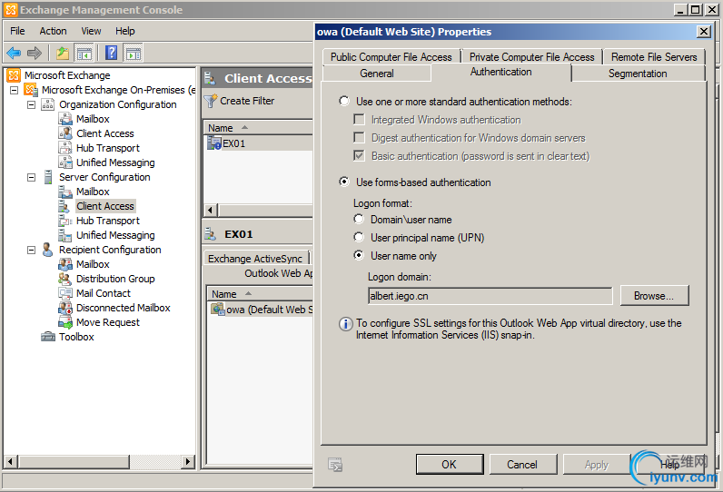Click left arrow of server list scrollbar

pyautogui.click(x=211, y=211)
